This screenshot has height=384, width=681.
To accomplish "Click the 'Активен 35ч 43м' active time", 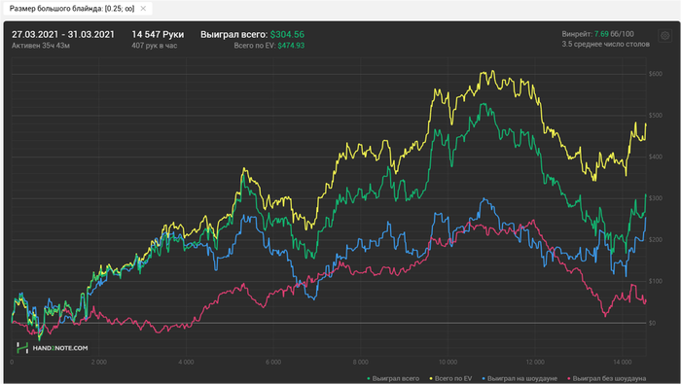I will pyautogui.click(x=41, y=45).
